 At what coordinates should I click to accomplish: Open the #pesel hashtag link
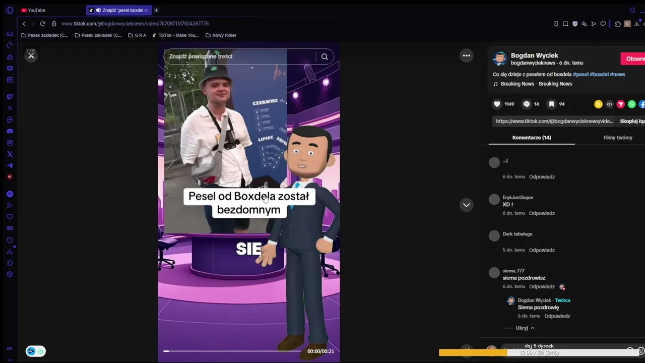580,74
